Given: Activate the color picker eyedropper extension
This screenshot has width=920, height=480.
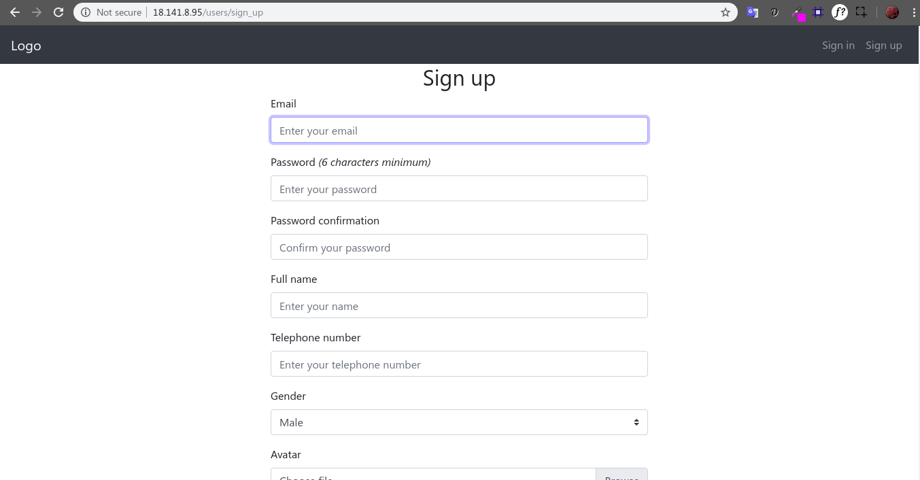Looking at the screenshot, I should [797, 13].
